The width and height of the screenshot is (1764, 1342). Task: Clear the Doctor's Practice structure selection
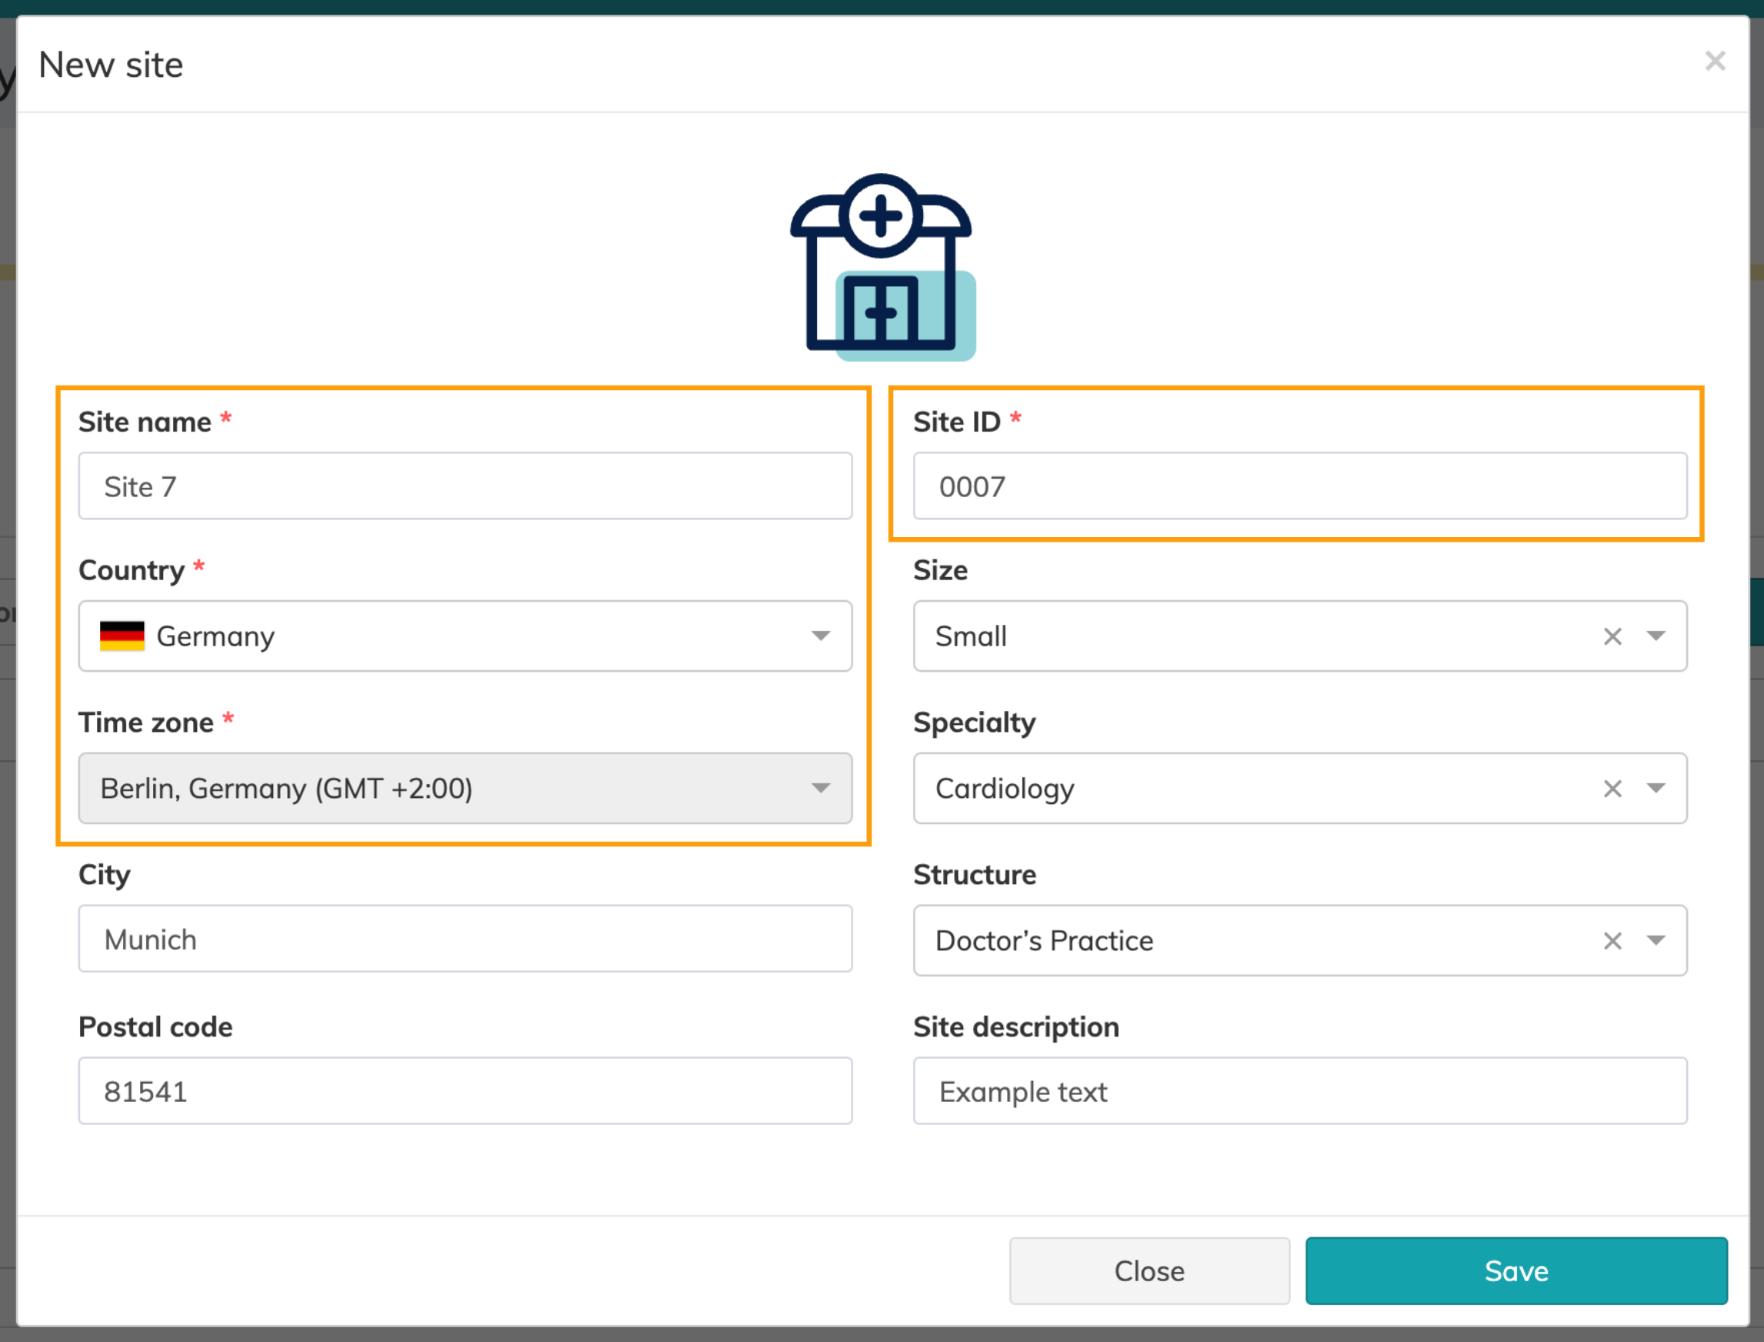click(1612, 941)
